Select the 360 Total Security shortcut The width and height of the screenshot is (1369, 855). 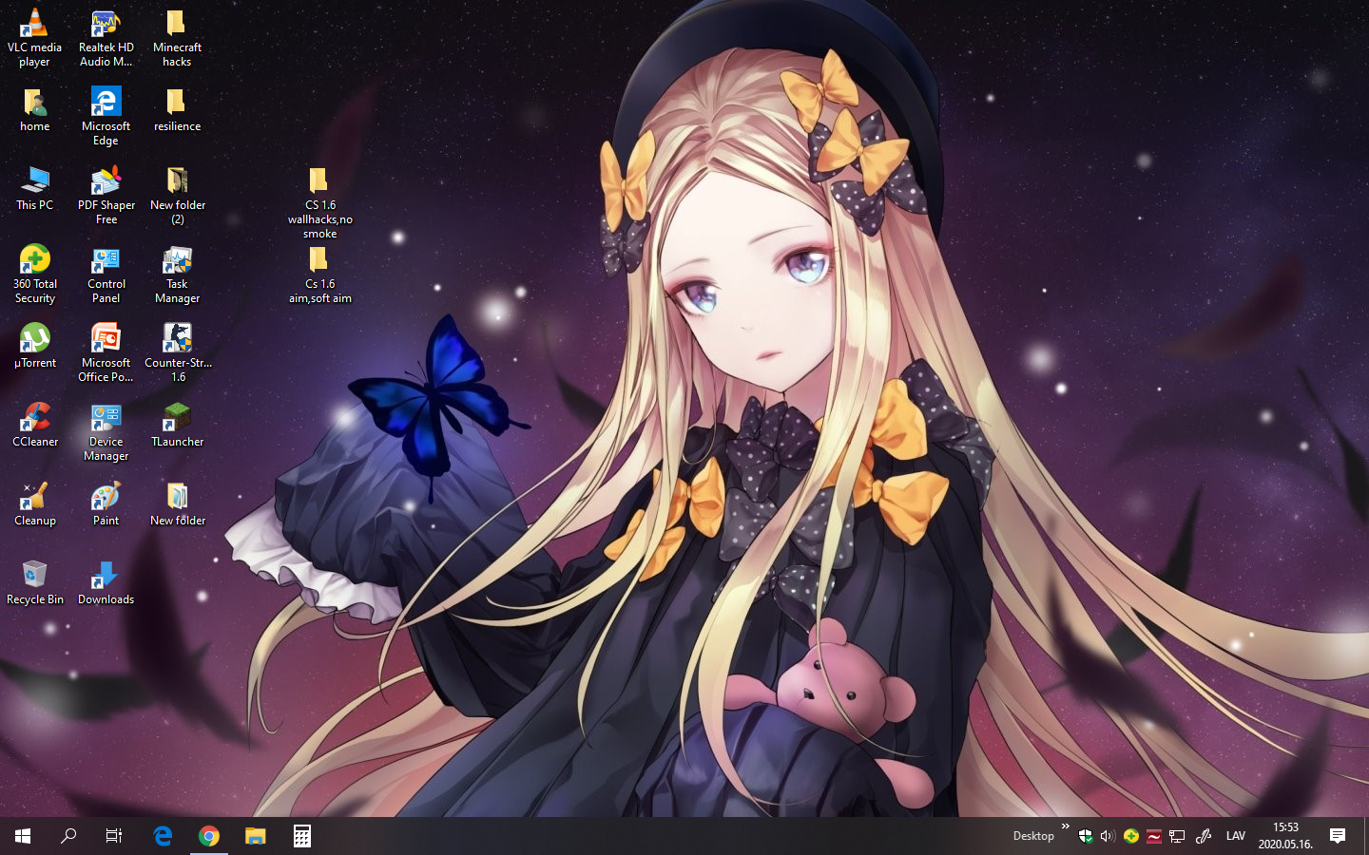[x=34, y=275]
